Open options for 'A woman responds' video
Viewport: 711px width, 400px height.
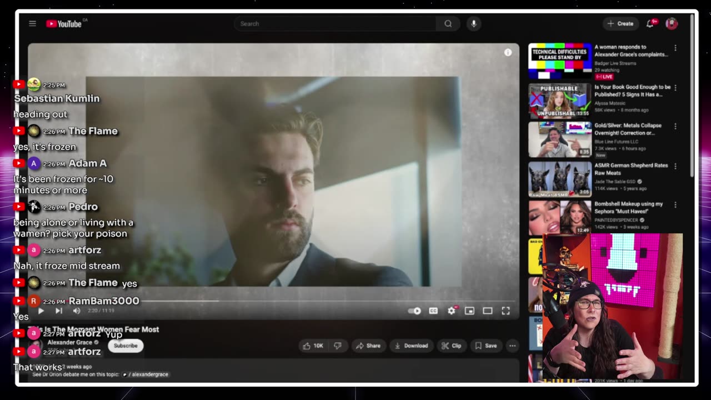click(675, 48)
